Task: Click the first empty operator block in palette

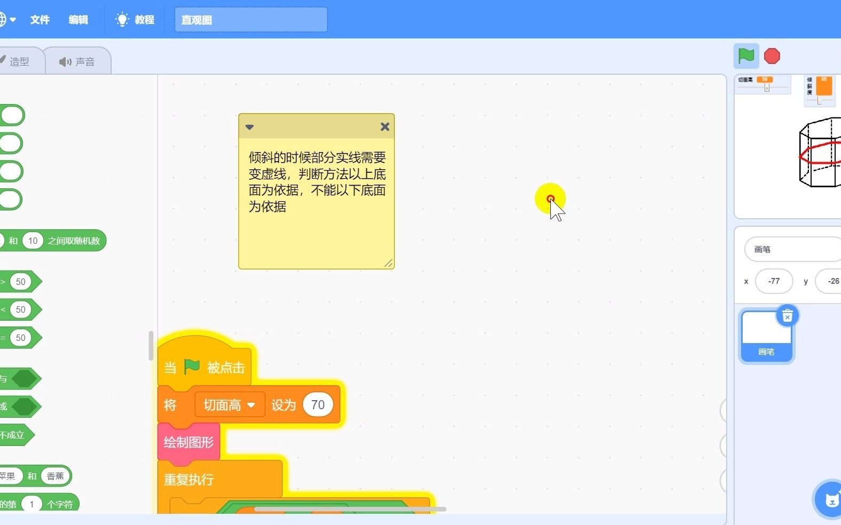Action: [x=12, y=115]
